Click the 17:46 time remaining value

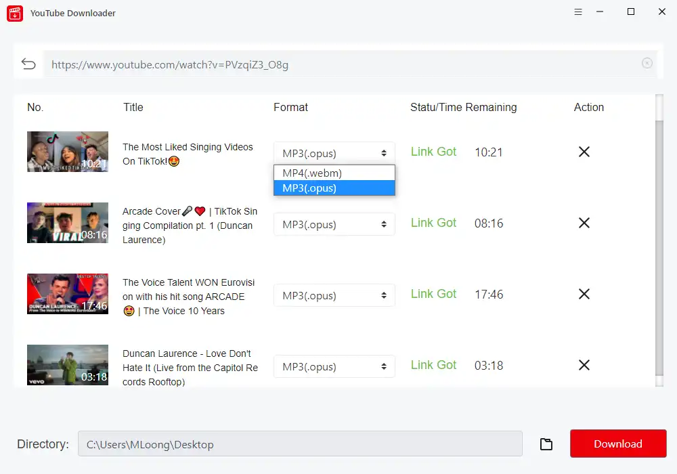pyautogui.click(x=489, y=295)
